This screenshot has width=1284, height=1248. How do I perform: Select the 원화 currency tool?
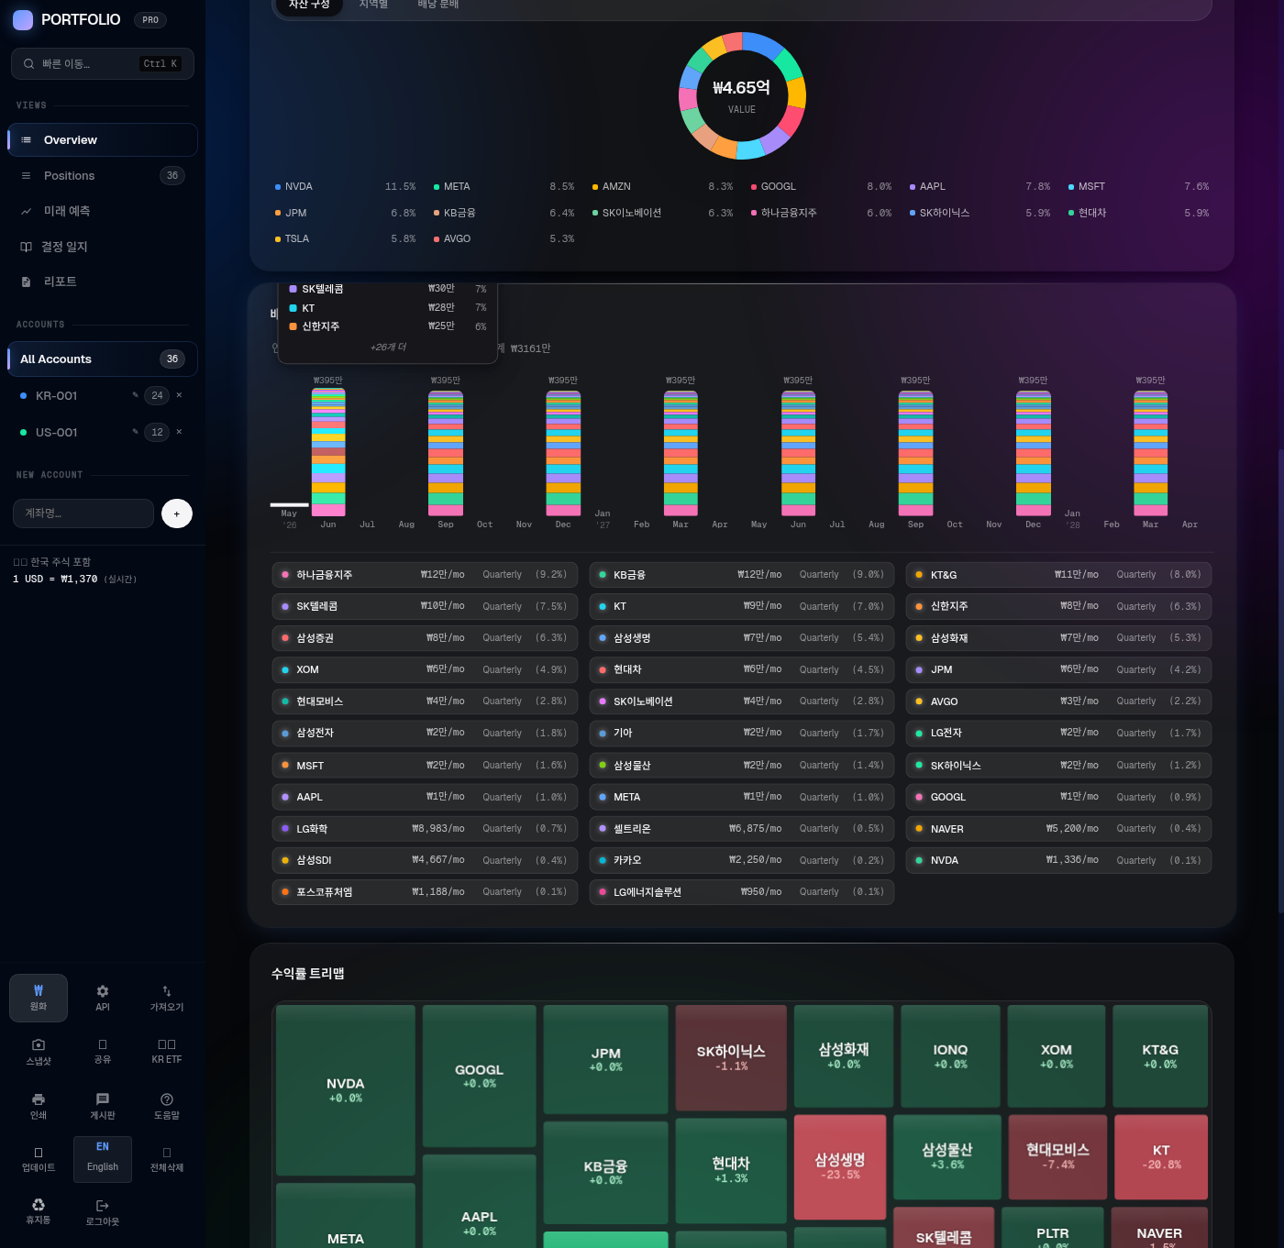(39, 998)
